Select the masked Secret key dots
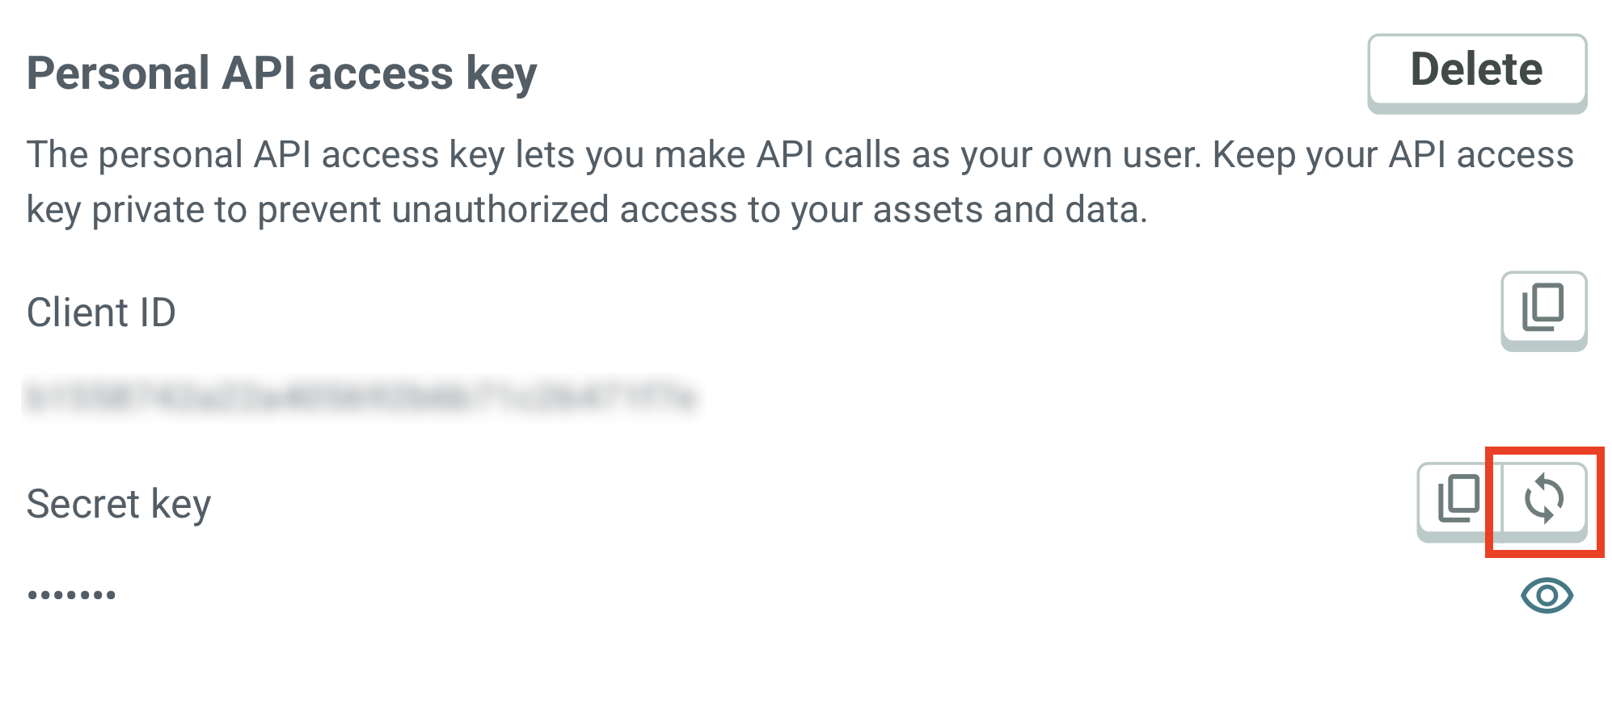Screen dimensions: 1612x709 click(x=72, y=596)
